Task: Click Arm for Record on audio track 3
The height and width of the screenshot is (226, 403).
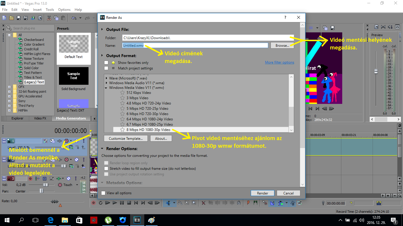Action: pos(30,178)
